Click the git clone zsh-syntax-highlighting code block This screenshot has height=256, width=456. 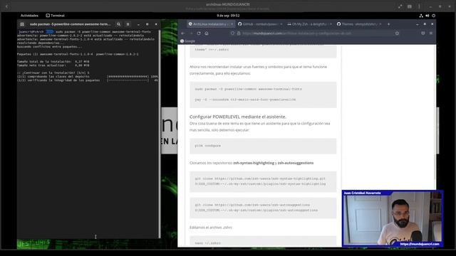coord(263,181)
